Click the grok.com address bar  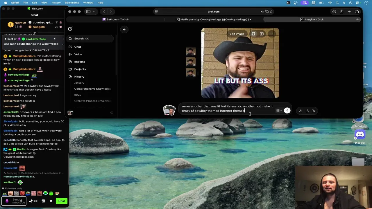tap(214, 12)
